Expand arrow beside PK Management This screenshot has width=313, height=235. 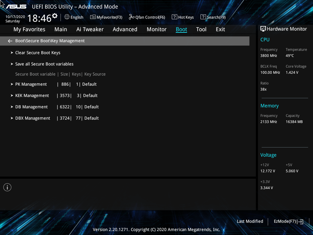[12, 84]
